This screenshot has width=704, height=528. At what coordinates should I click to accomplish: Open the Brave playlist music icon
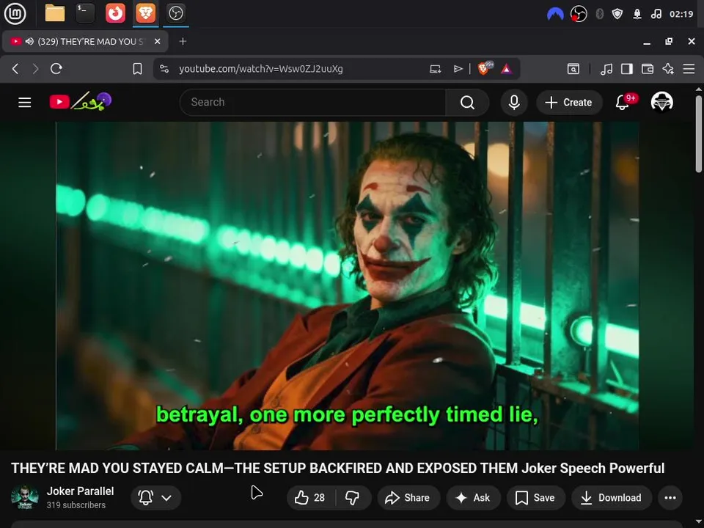pyautogui.click(x=606, y=69)
